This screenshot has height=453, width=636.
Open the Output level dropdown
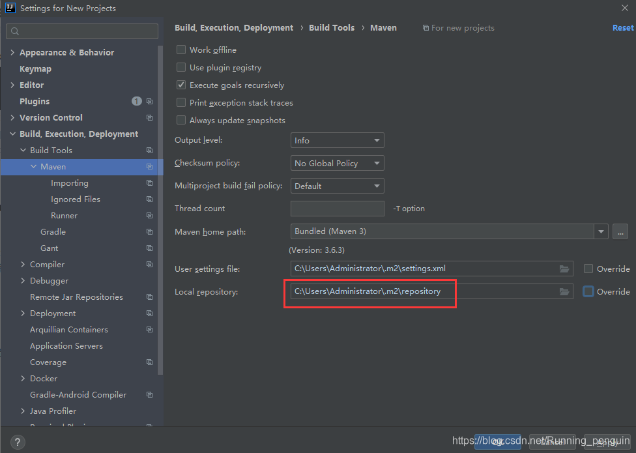pyautogui.click(x=337, y=140)
